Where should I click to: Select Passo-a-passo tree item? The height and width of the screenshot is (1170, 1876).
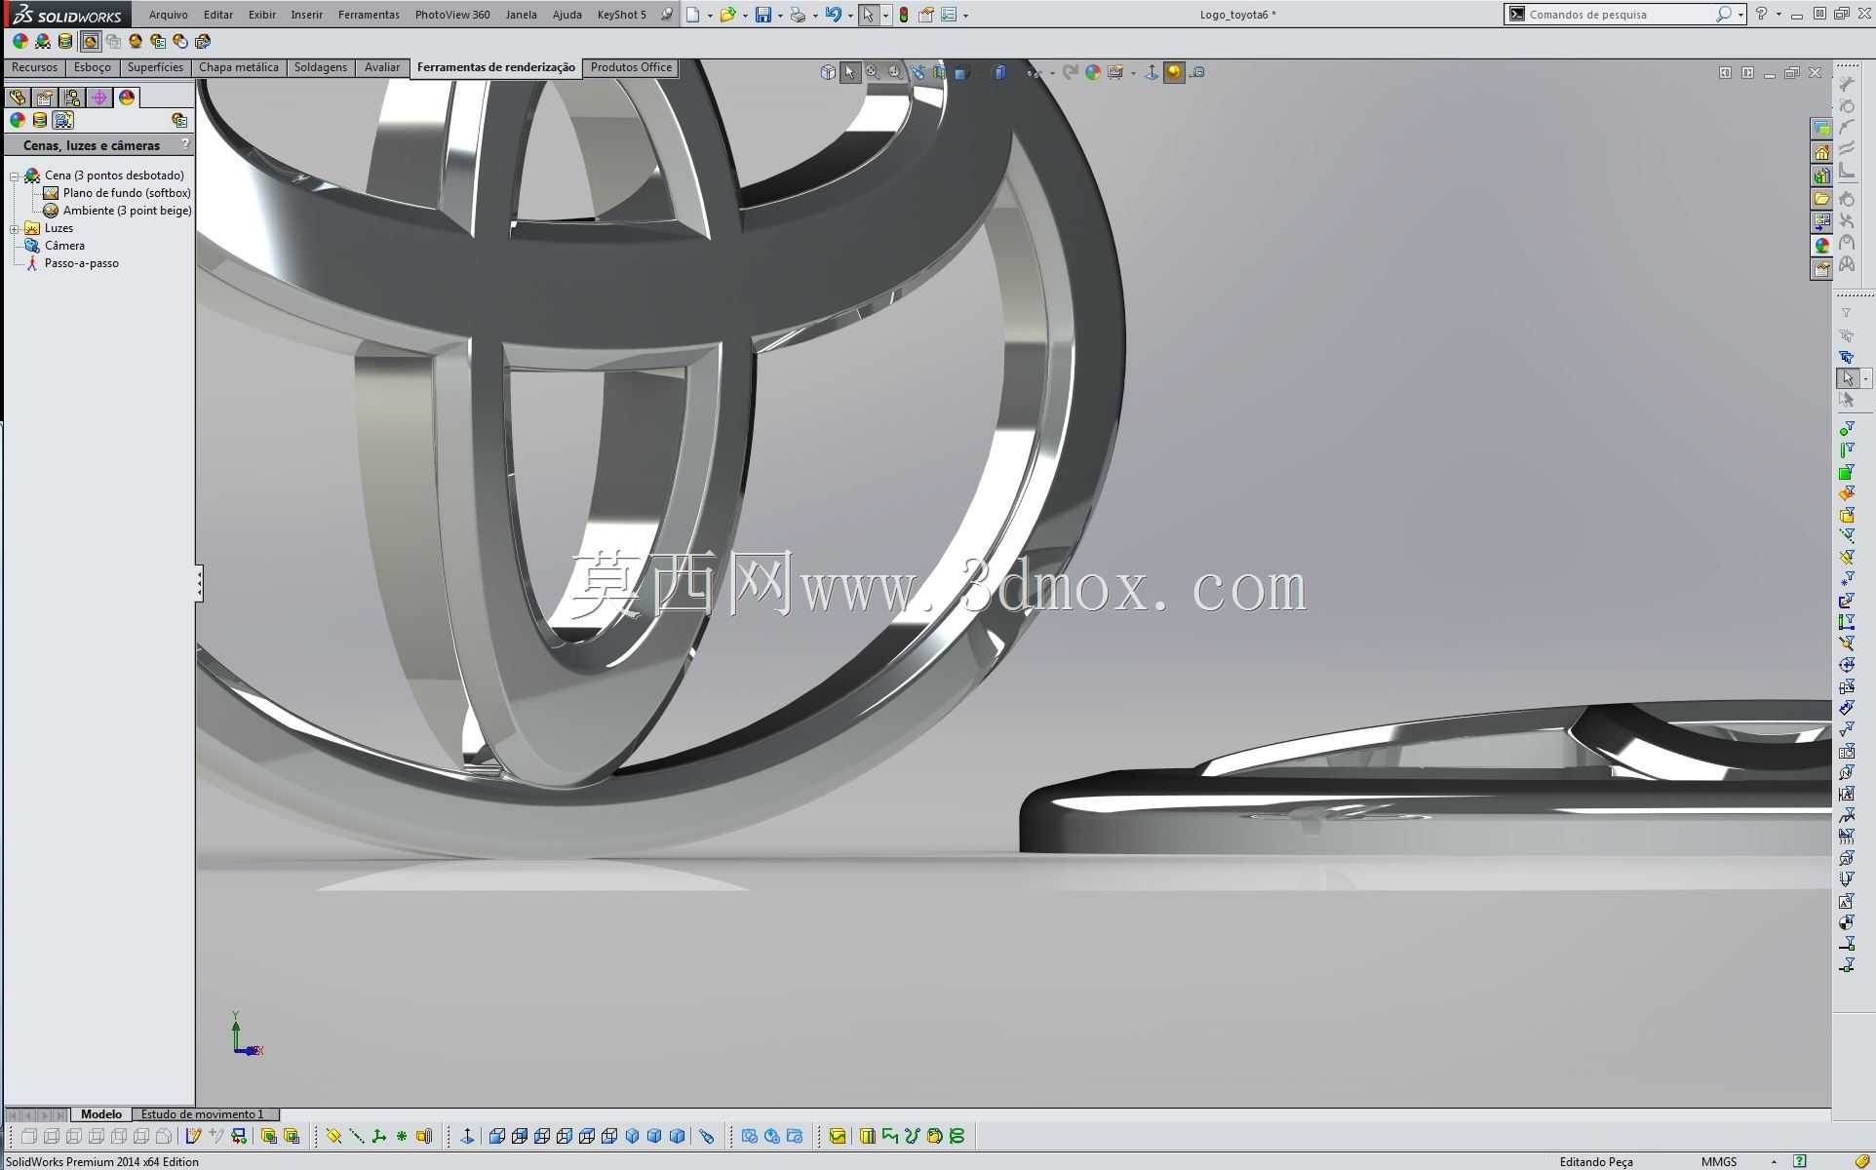pos(71,263)
